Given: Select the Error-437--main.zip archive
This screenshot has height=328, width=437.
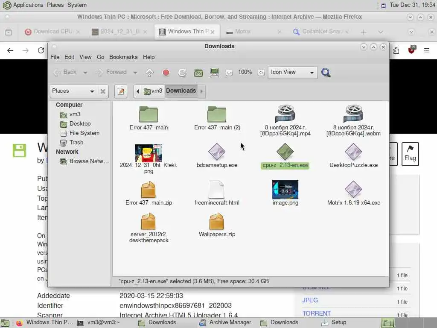Looking at the screenshot, I should [149, 193].
